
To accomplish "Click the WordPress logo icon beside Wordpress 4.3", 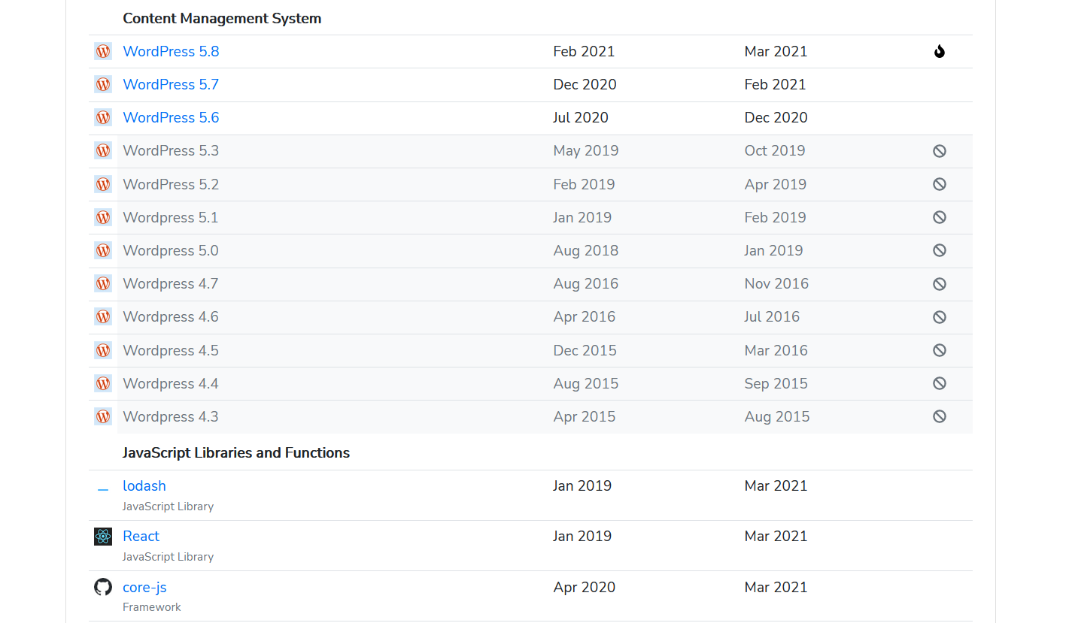I will coord(103,416).
